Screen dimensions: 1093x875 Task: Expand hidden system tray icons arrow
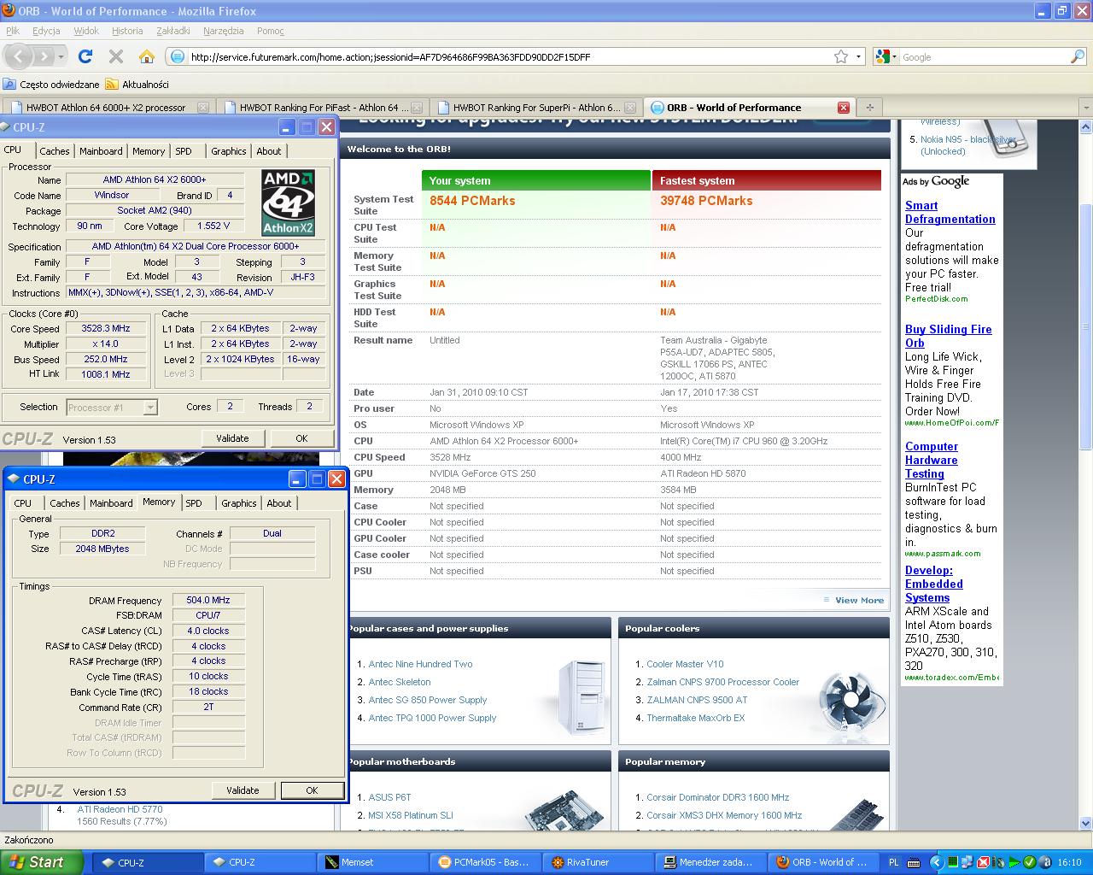935,862
